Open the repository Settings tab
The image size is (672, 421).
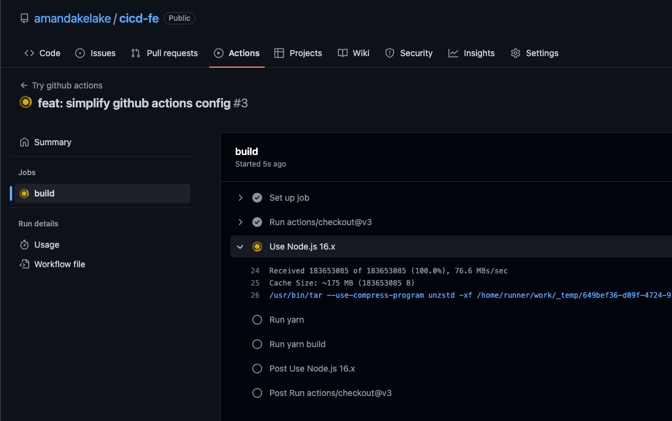pos(535,53)
